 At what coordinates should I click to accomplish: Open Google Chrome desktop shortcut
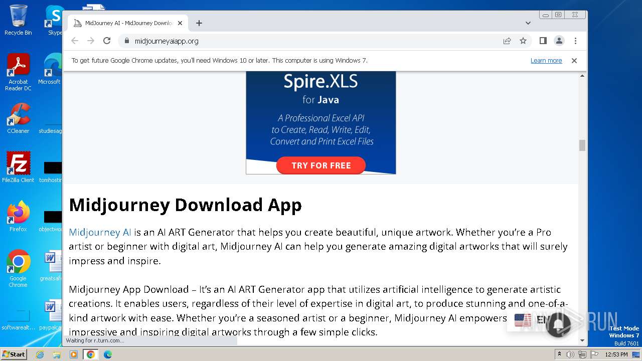coord(18,269)
